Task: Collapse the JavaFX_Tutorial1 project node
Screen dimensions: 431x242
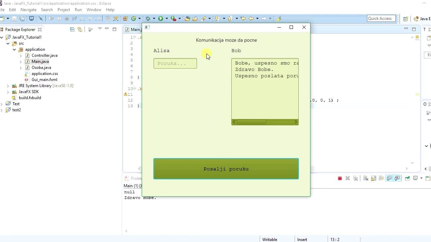Action: pos(2,37)
